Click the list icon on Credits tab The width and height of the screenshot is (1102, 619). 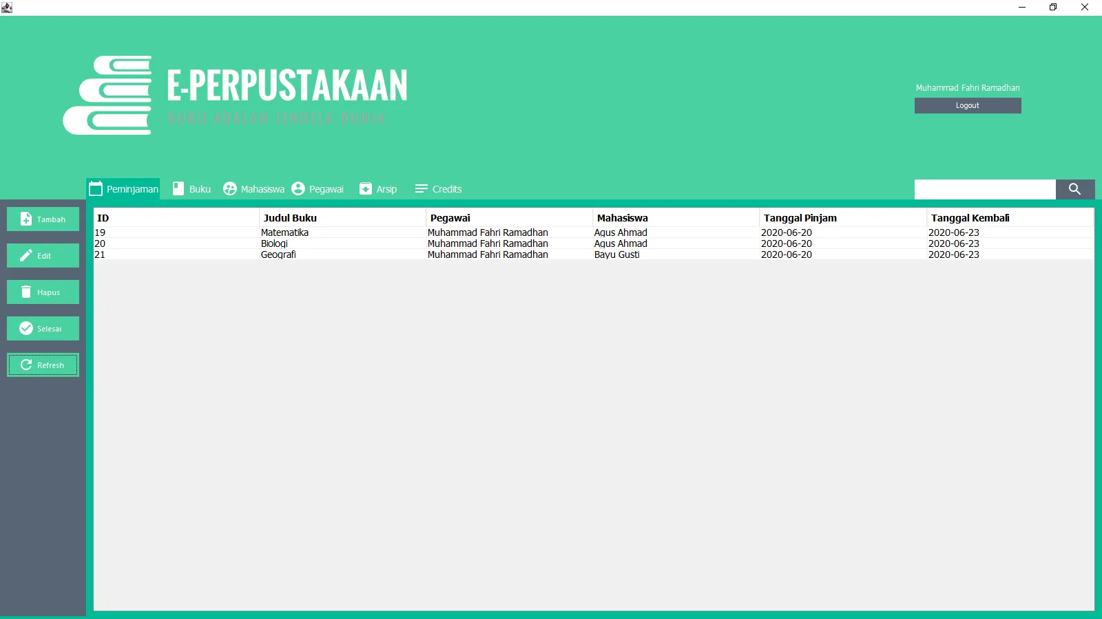[421, 188]
